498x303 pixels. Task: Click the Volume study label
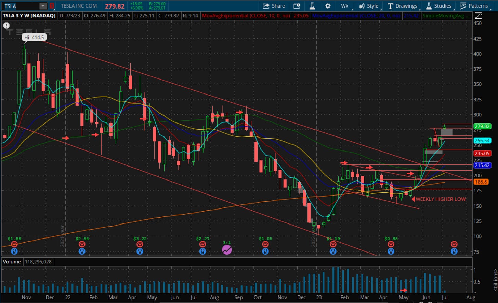(x=12, y=262)
